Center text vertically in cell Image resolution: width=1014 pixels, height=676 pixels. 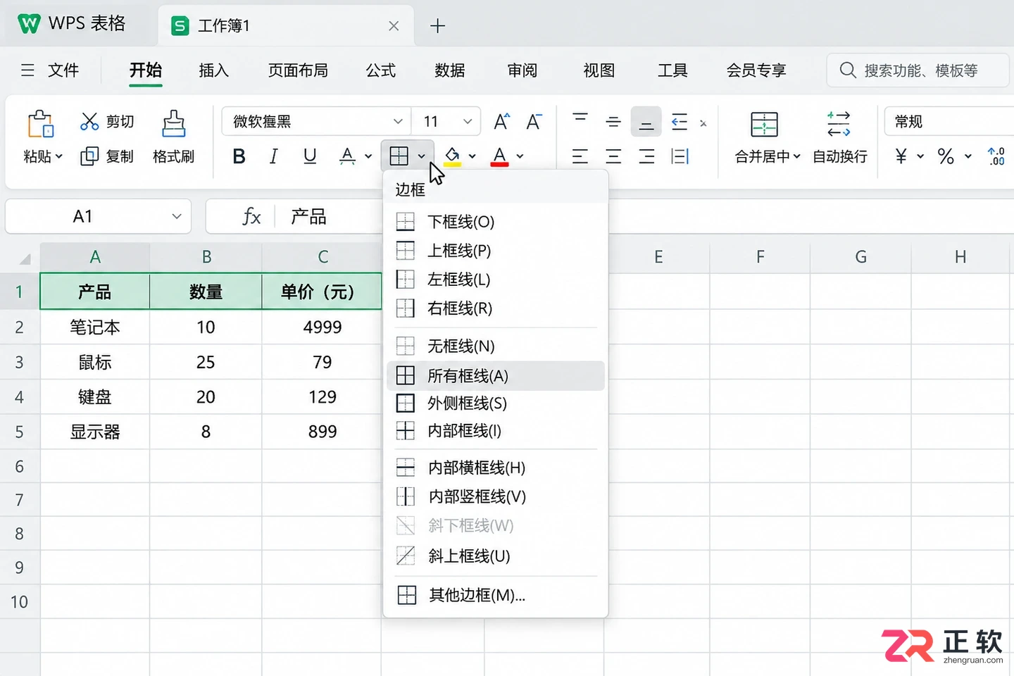click(x=613, y=121)
